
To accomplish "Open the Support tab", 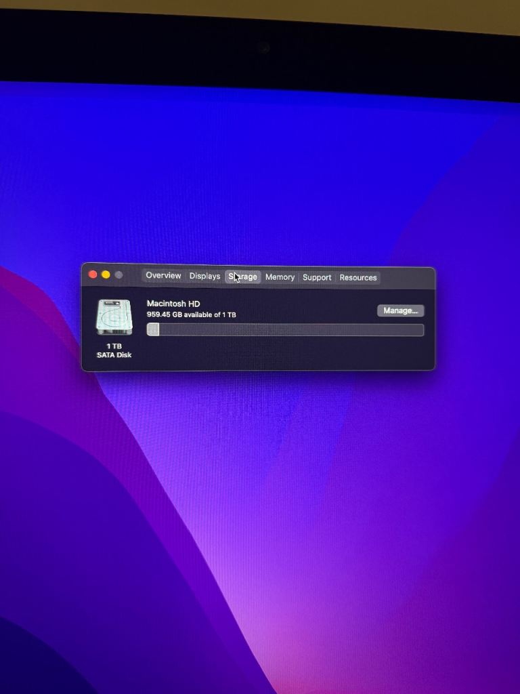I will pos(317,277).
